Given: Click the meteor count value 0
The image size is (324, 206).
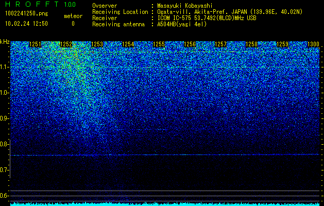Looking at the screenshot, I should point(73,24).
